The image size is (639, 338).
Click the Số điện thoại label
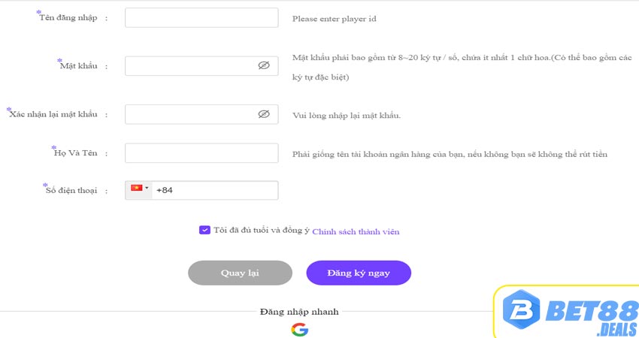pyautogui.click(x=71, y=191)
